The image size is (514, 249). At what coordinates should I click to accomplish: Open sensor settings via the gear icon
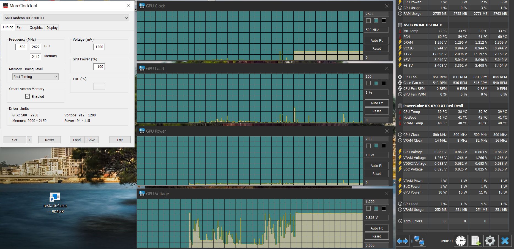pos(490,241)
